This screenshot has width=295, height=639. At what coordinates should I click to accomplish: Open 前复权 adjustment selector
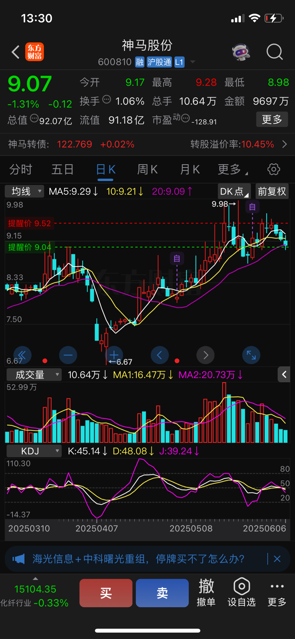[272, 191]
